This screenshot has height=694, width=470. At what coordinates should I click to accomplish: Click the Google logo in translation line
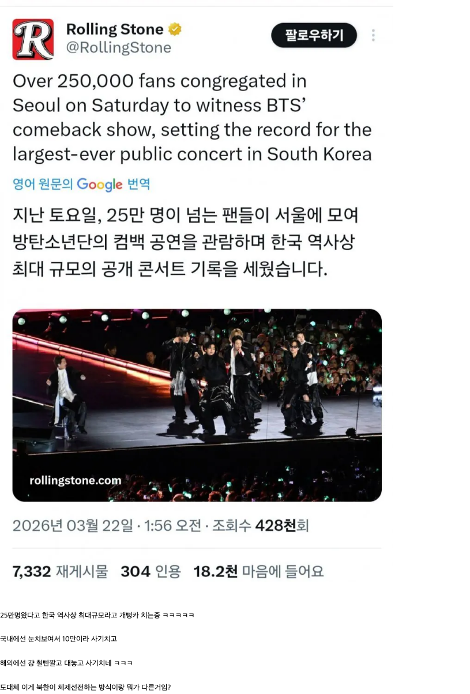point(100,184)
